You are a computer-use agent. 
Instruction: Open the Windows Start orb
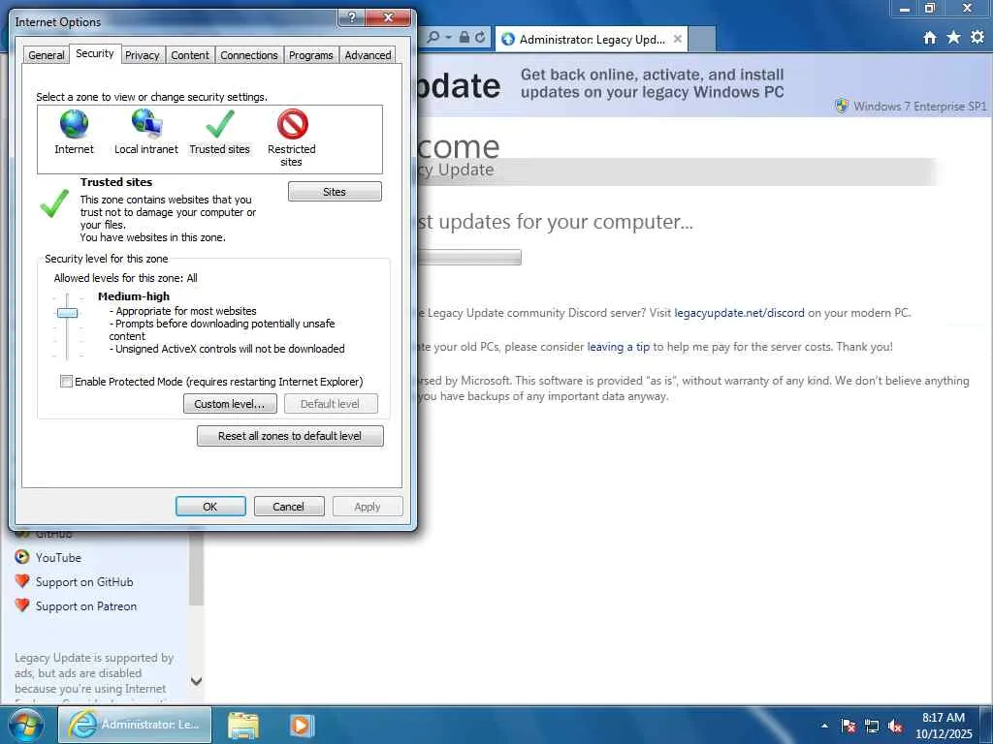[26, 725]
